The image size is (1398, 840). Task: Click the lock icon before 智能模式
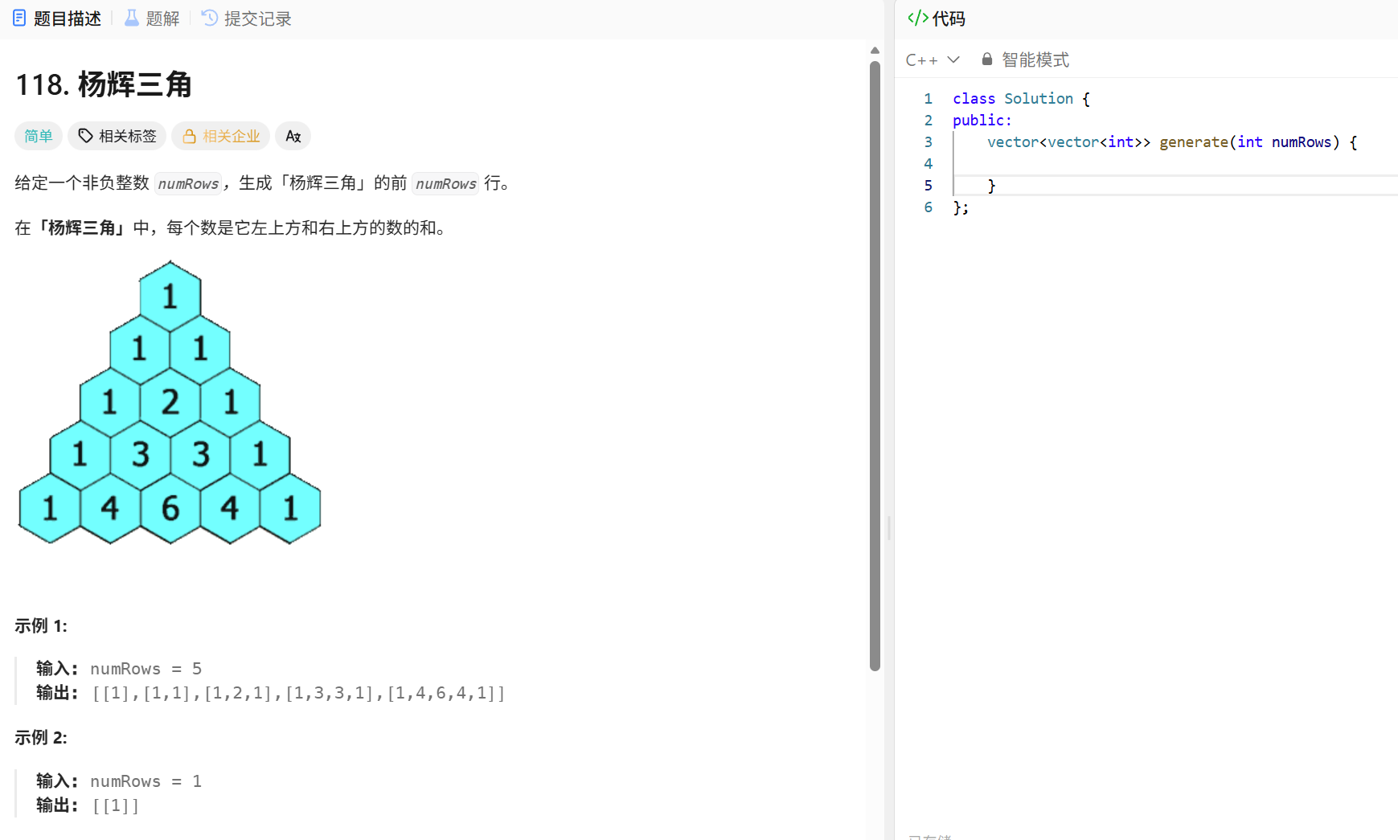(x=986, y=59)
